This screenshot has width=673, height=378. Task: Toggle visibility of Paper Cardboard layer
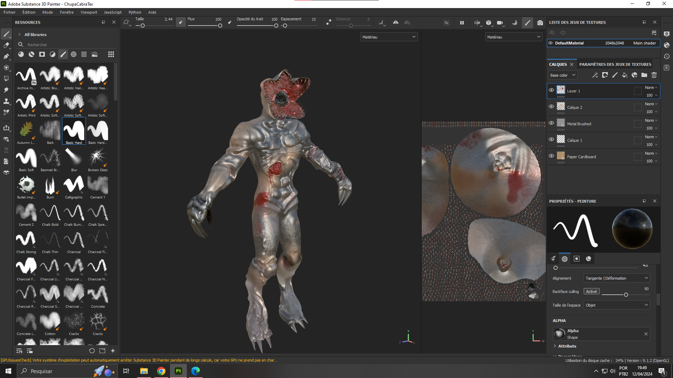coord(551,156)
